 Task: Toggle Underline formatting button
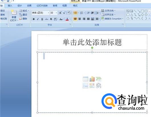coord(42,19)
